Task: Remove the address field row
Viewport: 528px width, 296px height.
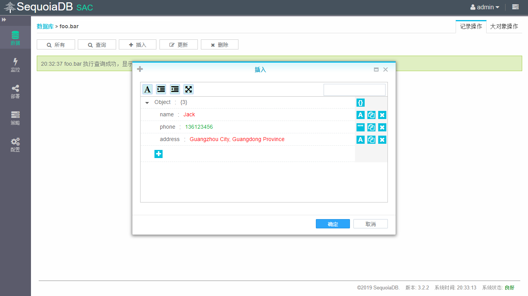Action: 382,139
